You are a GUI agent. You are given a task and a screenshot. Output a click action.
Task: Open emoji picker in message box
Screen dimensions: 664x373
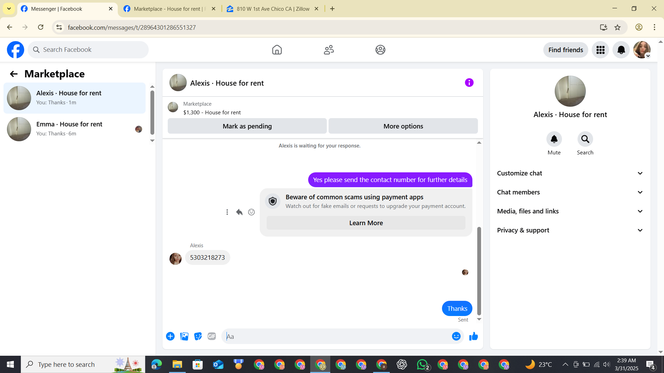(x=456, y=336)
